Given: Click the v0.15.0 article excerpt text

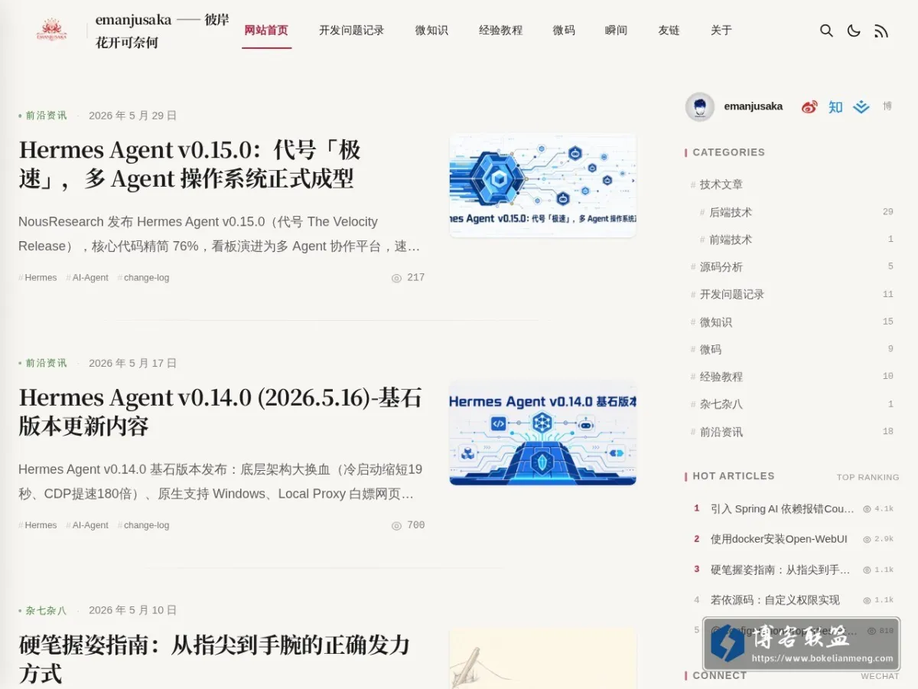Looking at the screenshot, I should [x=220, y=233].
